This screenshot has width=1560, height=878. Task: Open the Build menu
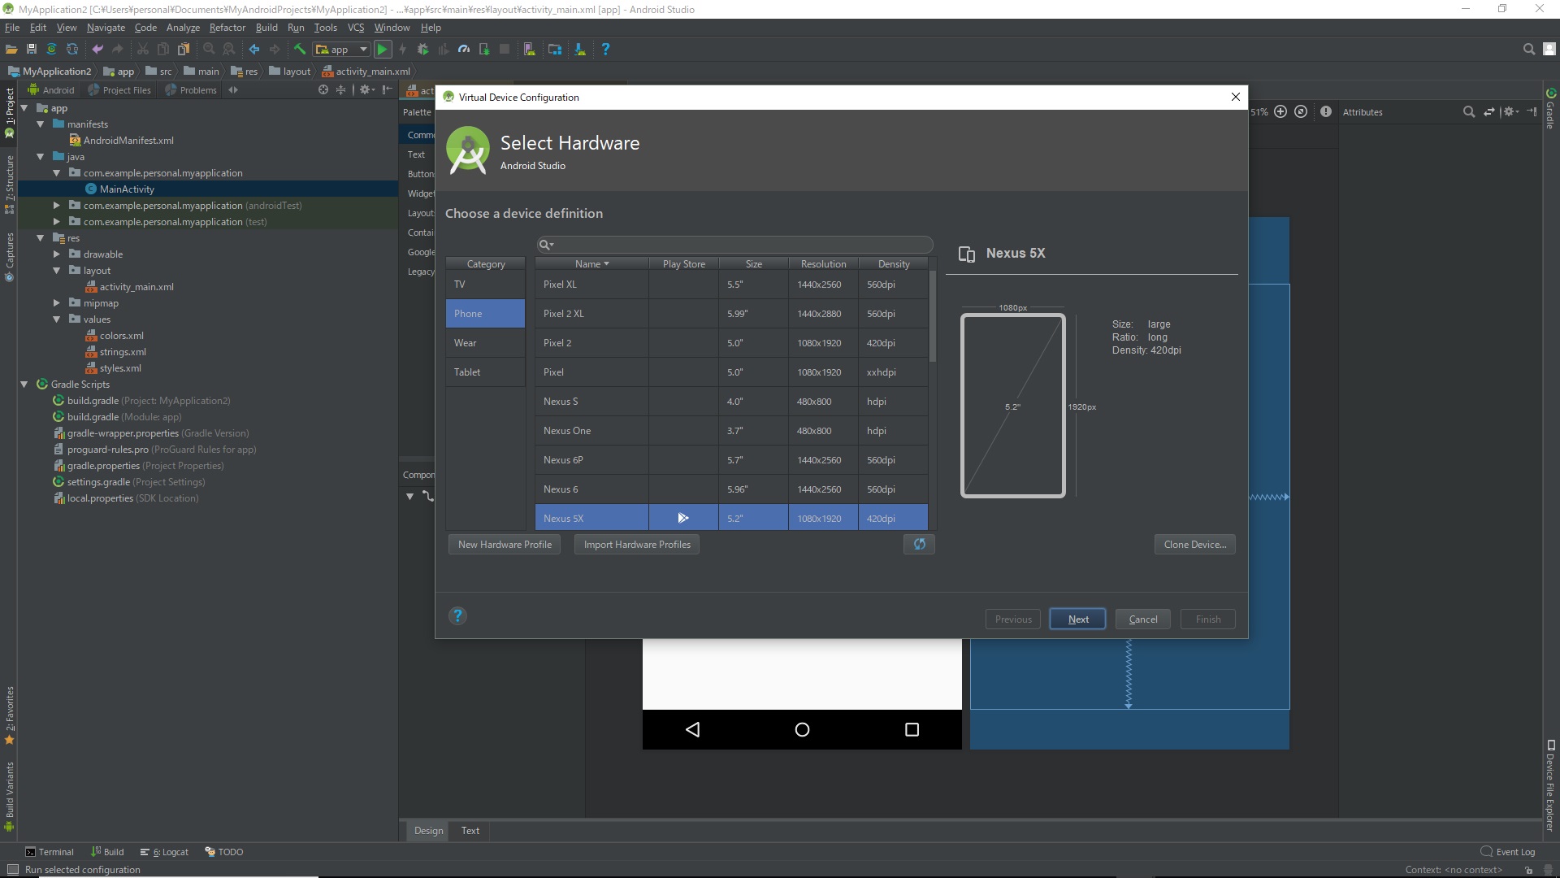[x=266, y=28]
